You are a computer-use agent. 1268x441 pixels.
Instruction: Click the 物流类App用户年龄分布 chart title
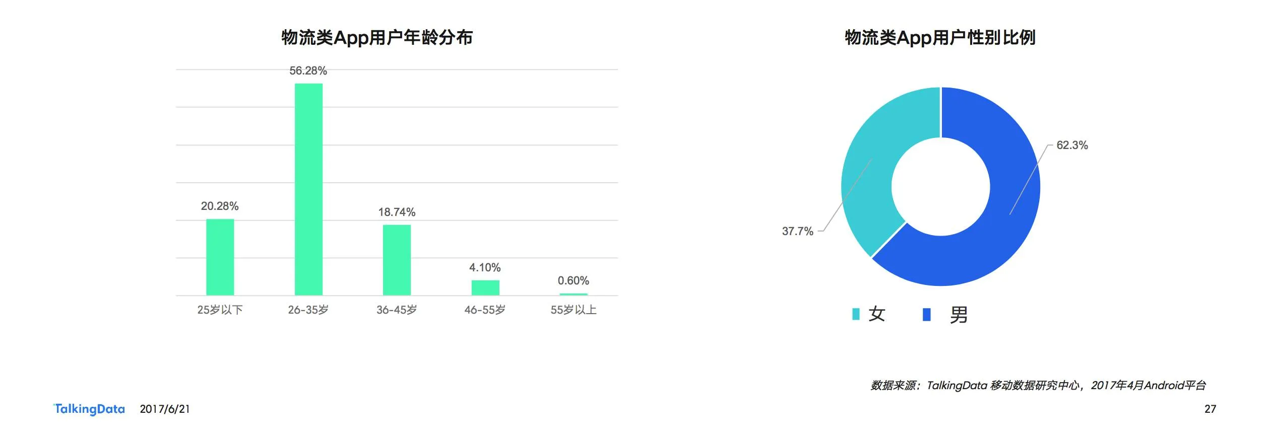377,38
